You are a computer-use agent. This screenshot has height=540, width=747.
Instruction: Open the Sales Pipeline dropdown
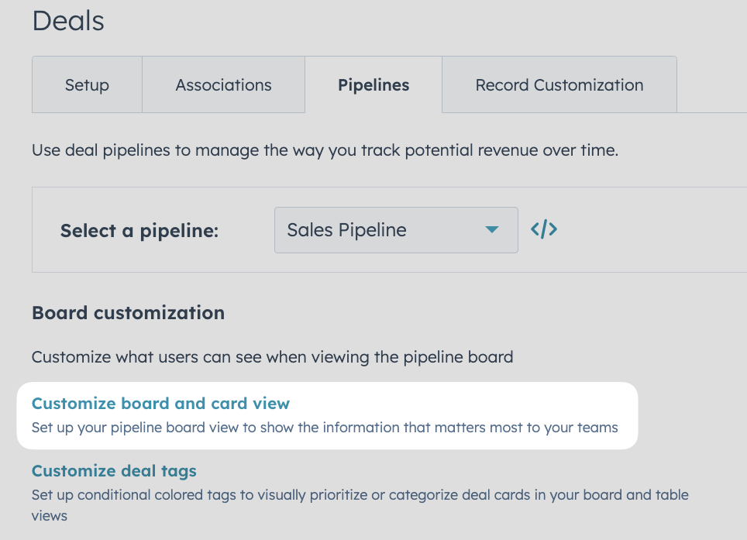click(x=396, y=230)
